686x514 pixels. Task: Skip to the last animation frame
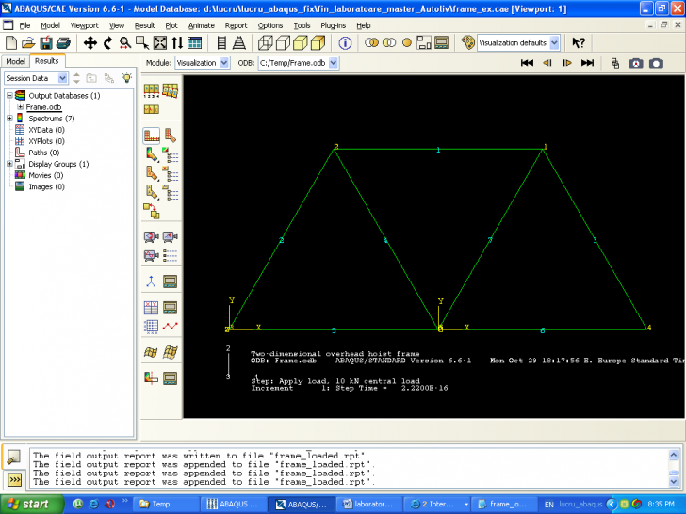tap(587, 63)
